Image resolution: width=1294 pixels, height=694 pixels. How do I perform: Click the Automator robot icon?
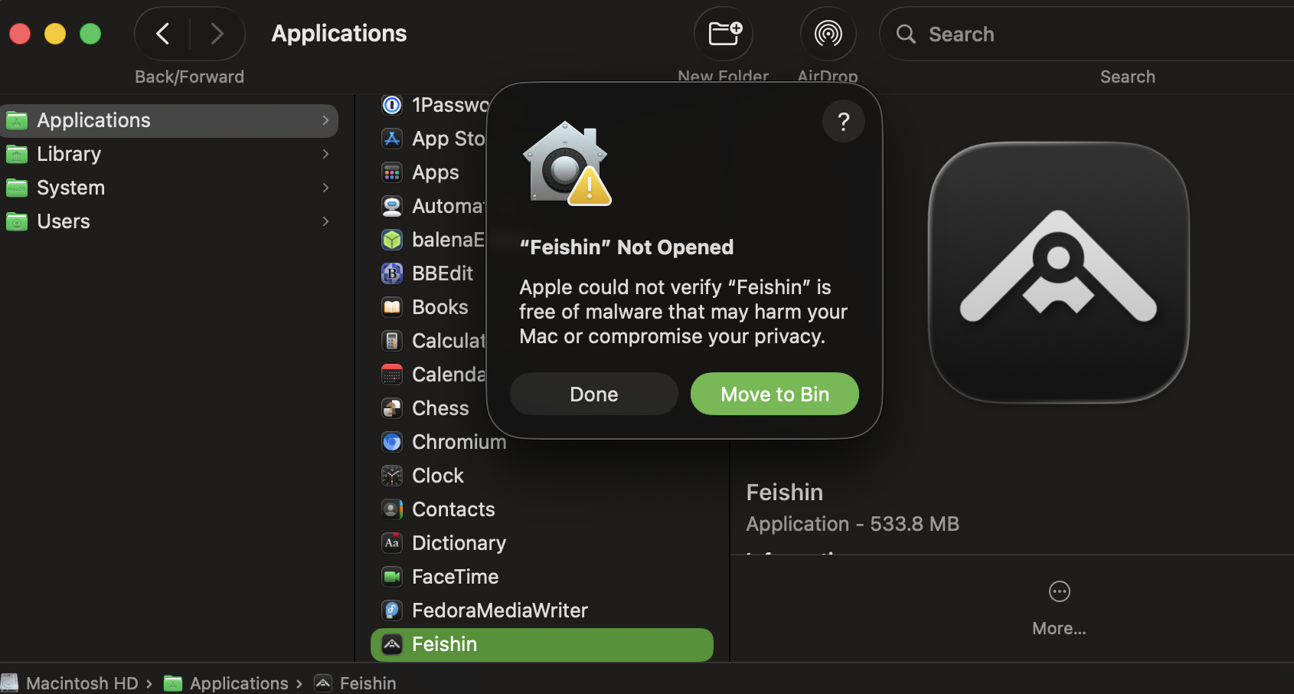392,206
